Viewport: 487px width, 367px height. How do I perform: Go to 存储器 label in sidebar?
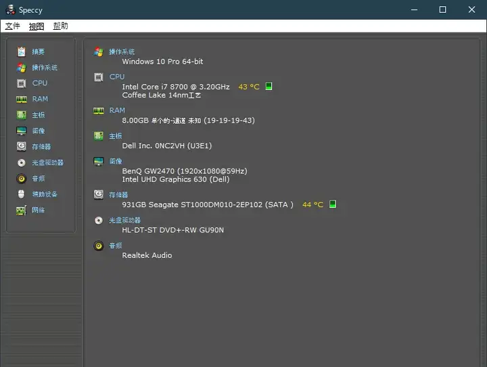(41, 147)
